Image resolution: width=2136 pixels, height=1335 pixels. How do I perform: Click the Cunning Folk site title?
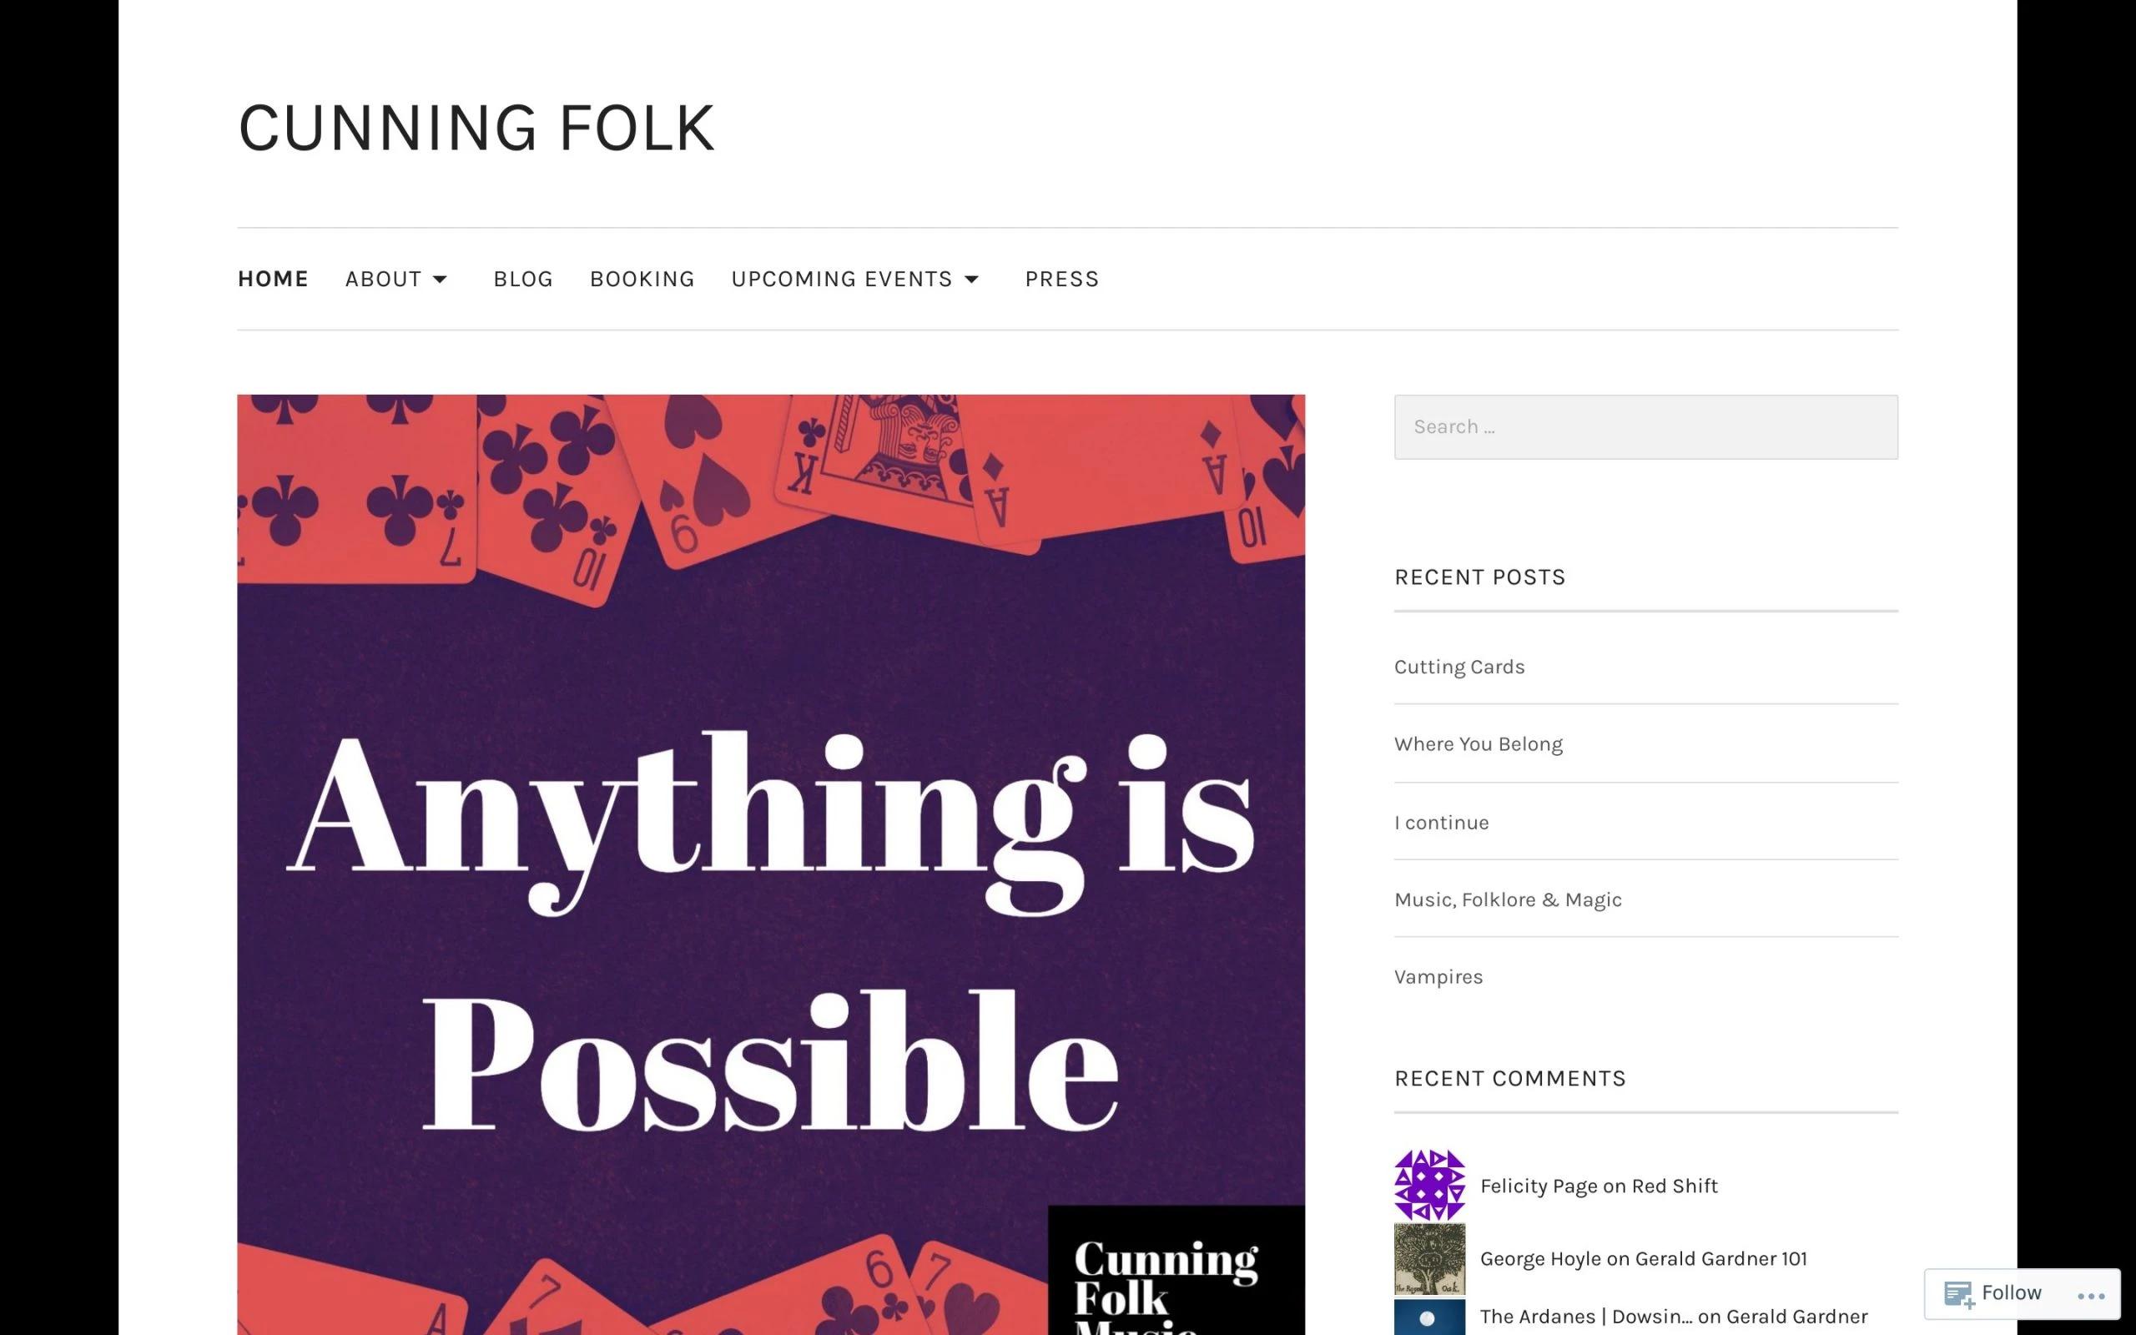tap(476, 128)
